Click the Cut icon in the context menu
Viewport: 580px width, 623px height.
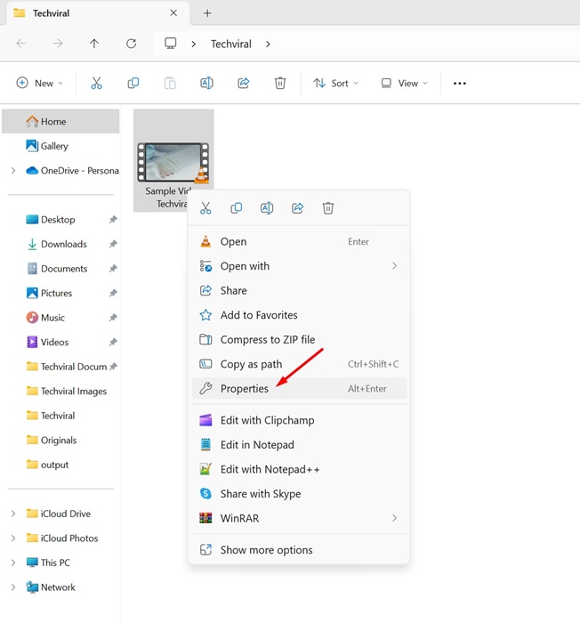tap(205, 208)
